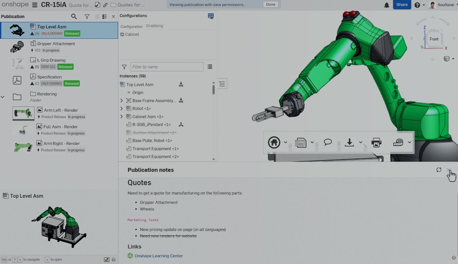This screenshot has height=264, width=458.
Task: Expand the Base Frame Assembly node
Action: 121,101
